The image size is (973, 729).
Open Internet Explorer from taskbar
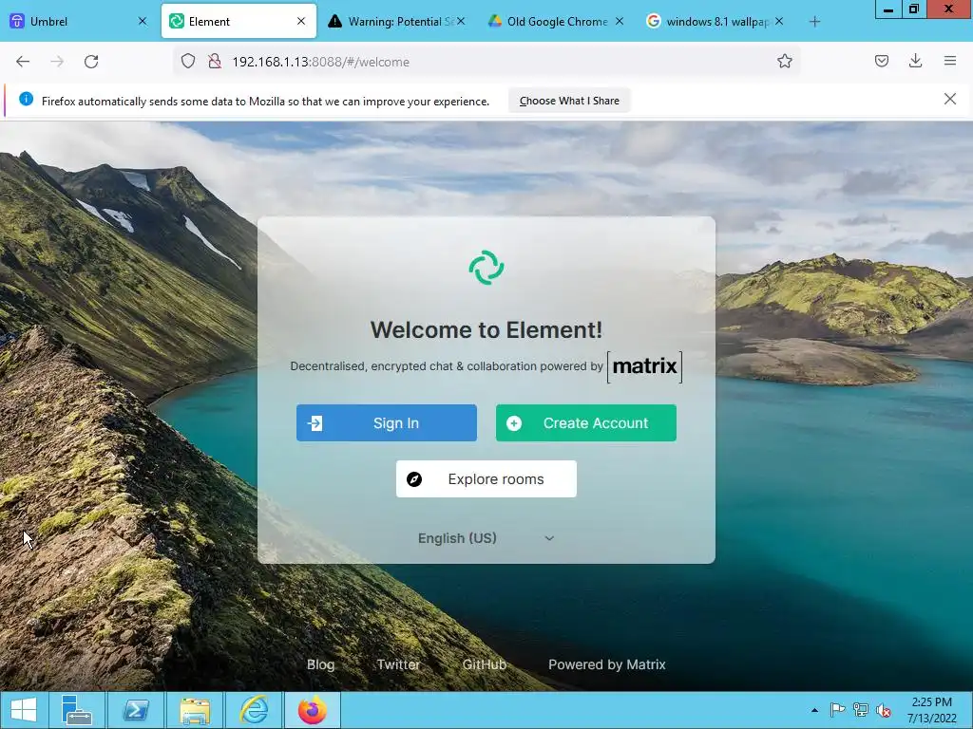click(x=254, y=710)
